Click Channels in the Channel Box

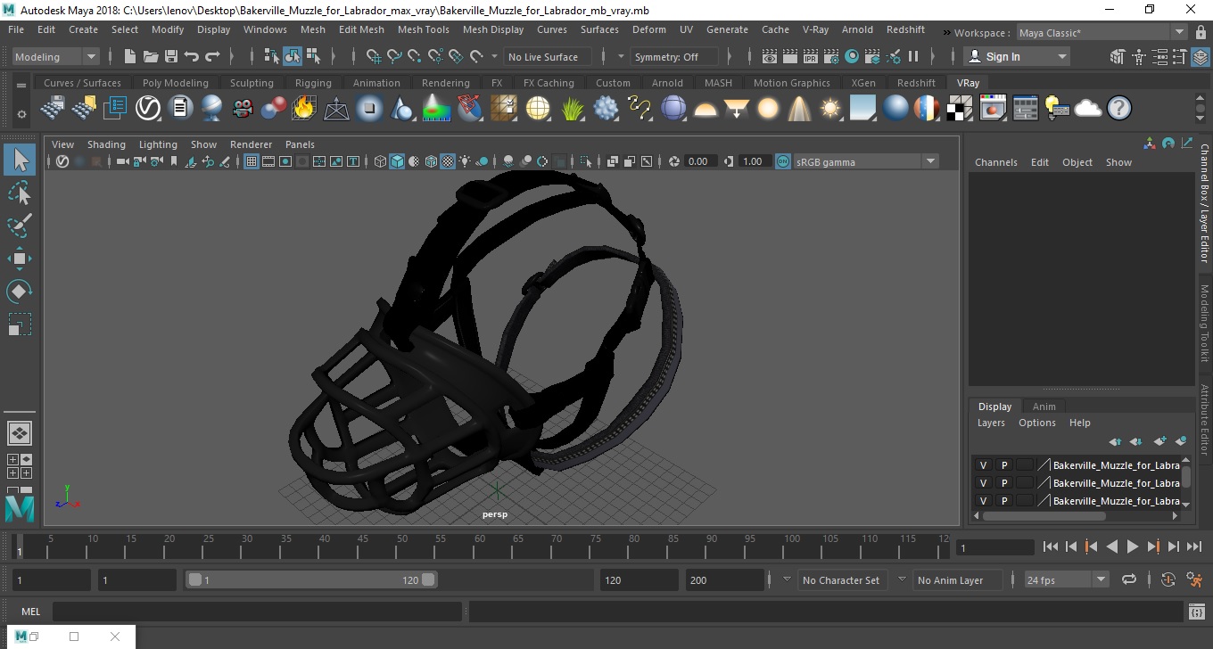click(x=995, y=162)
